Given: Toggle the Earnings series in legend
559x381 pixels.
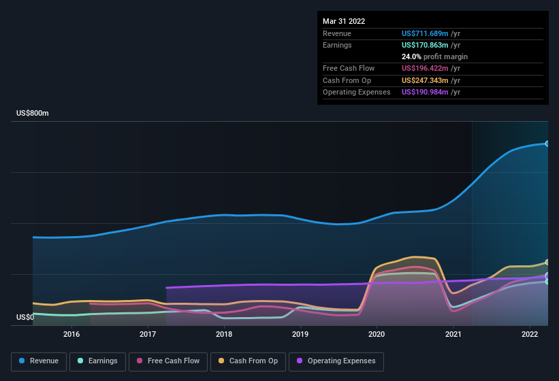Looking at the screenshot, I should click(x=97, y=361).
